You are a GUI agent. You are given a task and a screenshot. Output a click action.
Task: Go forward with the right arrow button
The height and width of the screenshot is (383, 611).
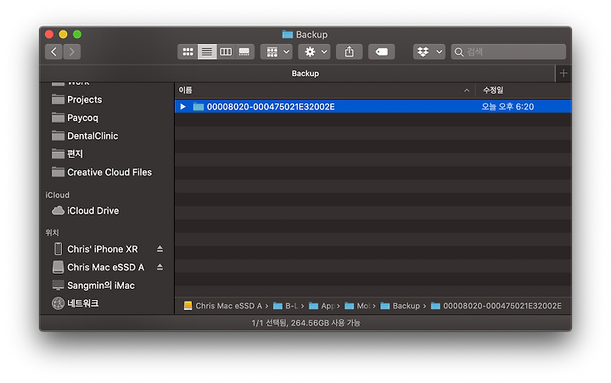(72, 52)
